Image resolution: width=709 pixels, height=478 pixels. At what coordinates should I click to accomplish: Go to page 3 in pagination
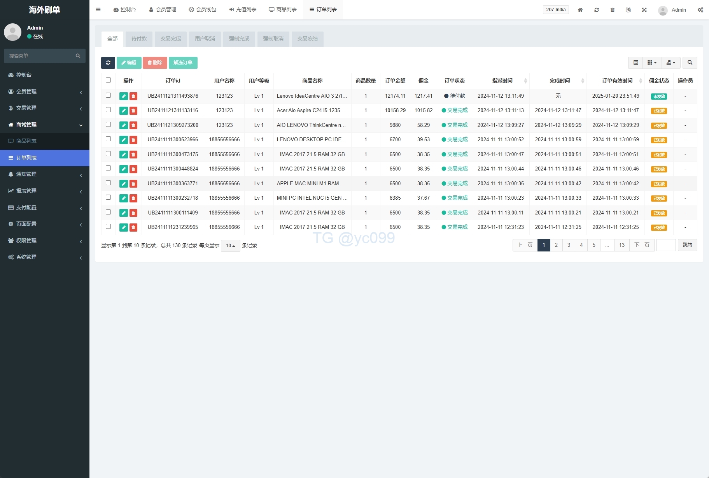click(569, 245)
